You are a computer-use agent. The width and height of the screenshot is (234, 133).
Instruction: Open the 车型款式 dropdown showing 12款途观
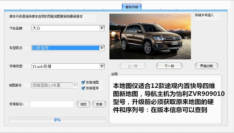tap(68, 48)
